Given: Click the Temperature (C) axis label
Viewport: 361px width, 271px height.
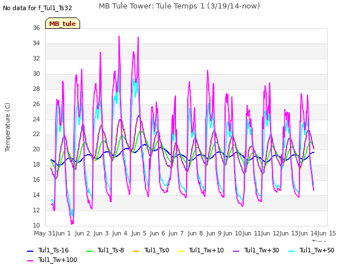Looking at the screenshot, I should 7,127.
